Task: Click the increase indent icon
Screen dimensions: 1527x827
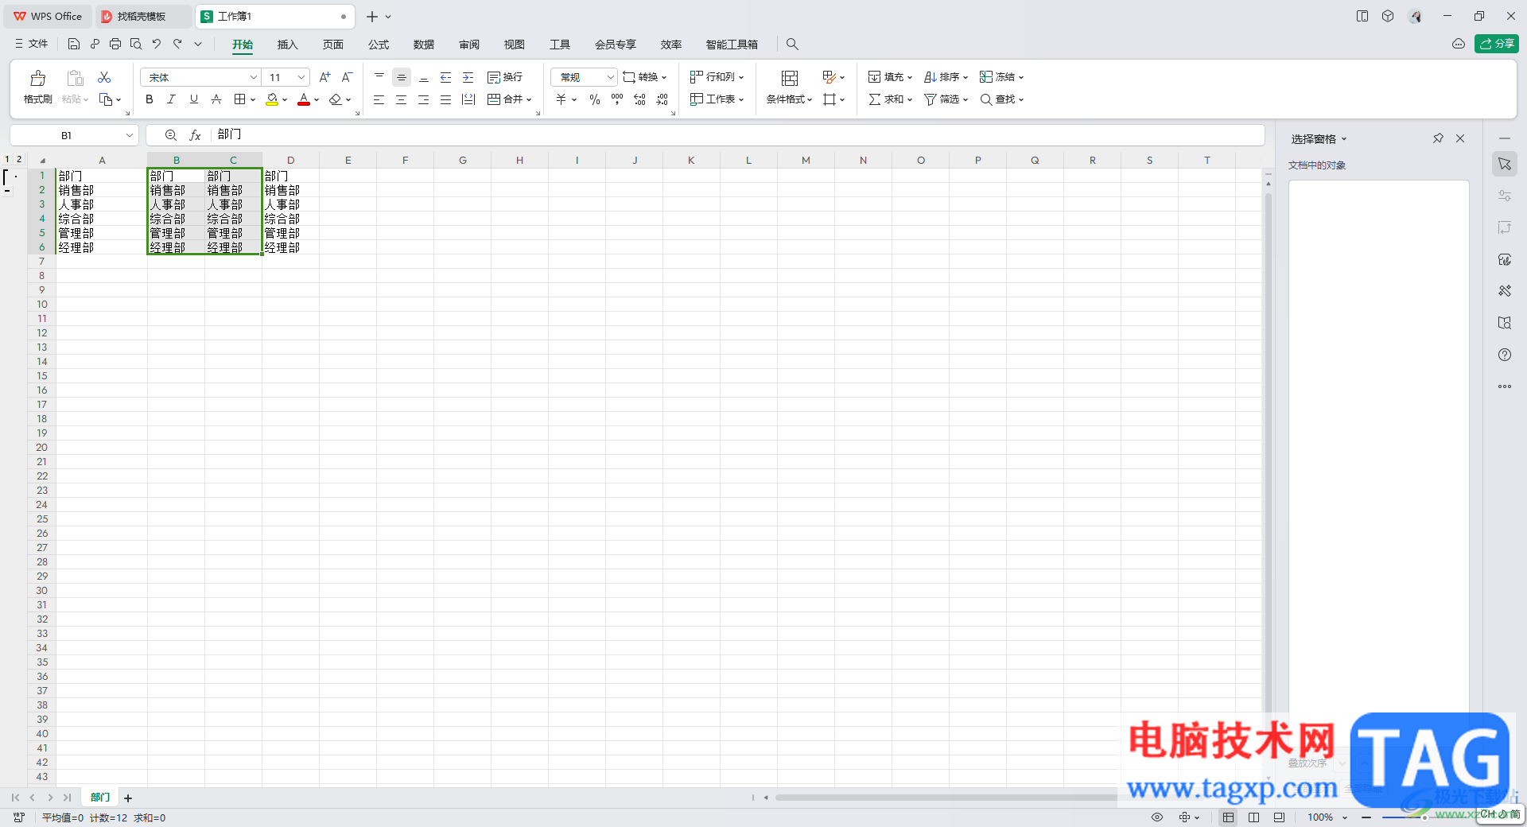Action: [x=468, y=77]
